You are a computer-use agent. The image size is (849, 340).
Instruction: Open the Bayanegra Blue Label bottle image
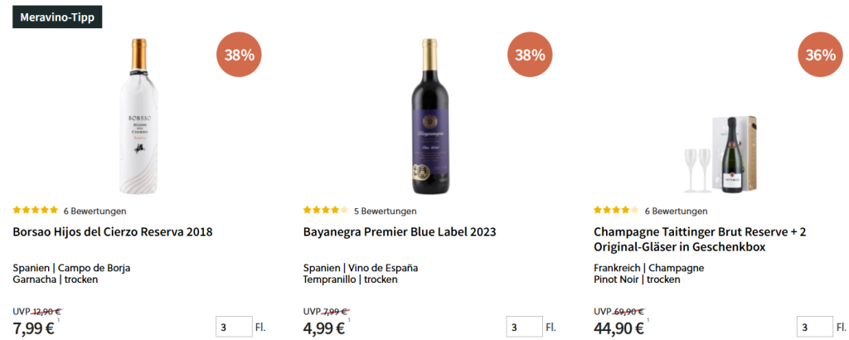tap(428, 114)
